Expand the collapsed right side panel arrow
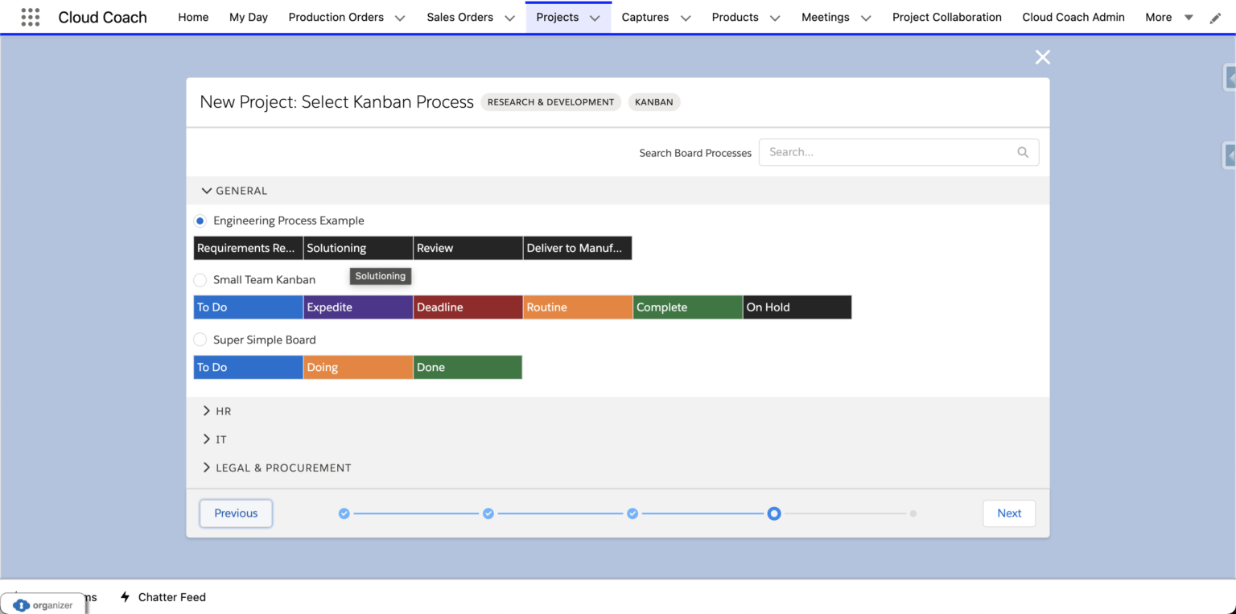Screen dimensions: 1236x614 1230,77
